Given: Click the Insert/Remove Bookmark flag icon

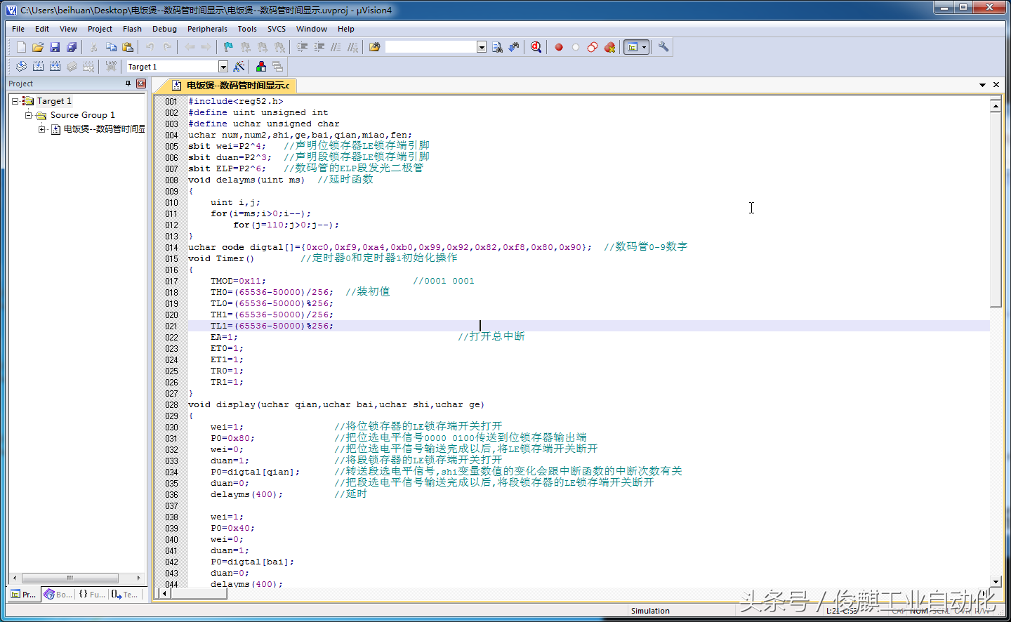Looking at the screenshot, I should point(228,47).
